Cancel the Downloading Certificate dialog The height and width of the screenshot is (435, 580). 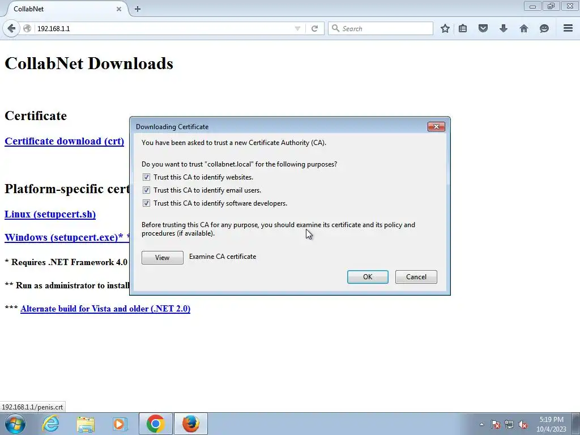tap(416, 276)
